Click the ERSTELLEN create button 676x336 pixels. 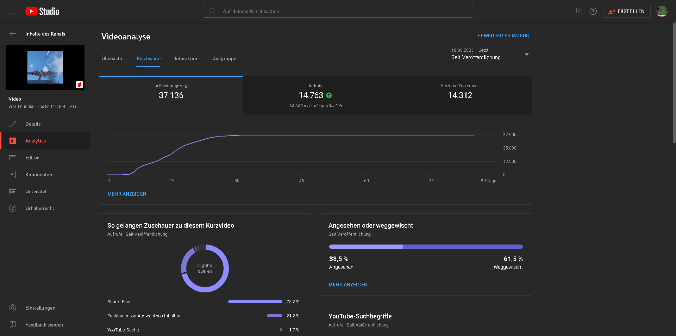pyautogui.click(x=626, y=11)
